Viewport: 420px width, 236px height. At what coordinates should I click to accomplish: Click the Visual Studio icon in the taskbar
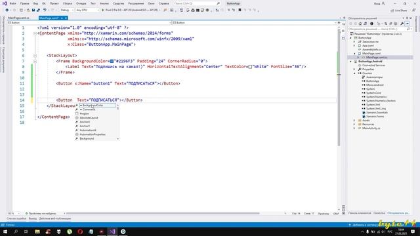pos(112,231)
